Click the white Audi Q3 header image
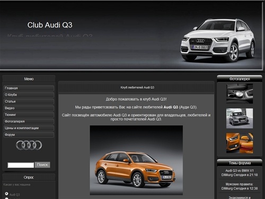Viewport: 265px width, 199px height. 218,40
